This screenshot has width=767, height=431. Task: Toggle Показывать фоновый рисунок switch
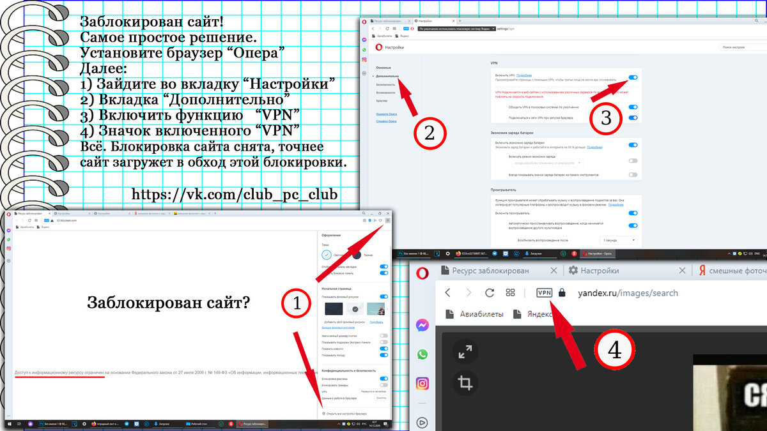pyautogui.click(x=383, y=296)
